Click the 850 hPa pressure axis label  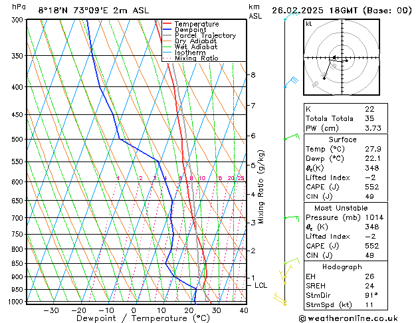pyautogui.click(x=17, y=264)
